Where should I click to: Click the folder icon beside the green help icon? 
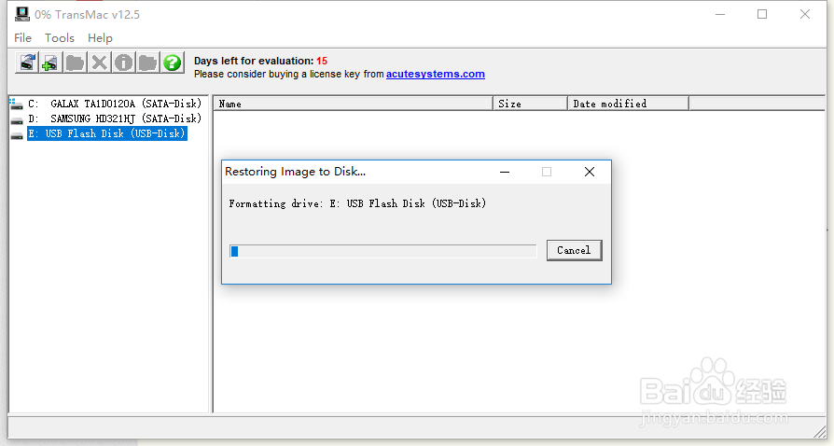coord(148,63)
